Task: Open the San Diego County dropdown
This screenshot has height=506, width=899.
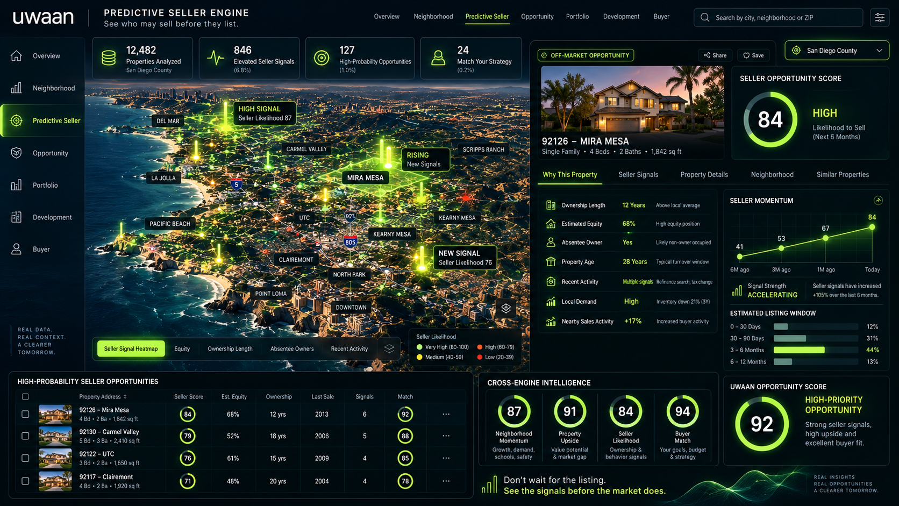Action: tap(837, 51)
